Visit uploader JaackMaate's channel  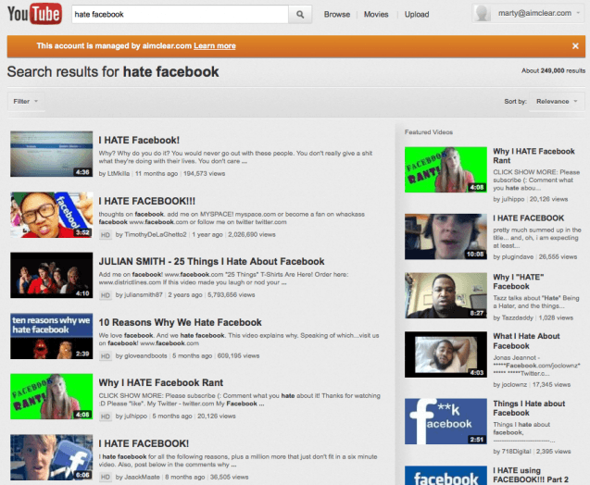[142, 477]
